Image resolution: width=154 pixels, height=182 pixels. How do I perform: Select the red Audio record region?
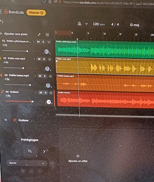(x=106, y=99)
